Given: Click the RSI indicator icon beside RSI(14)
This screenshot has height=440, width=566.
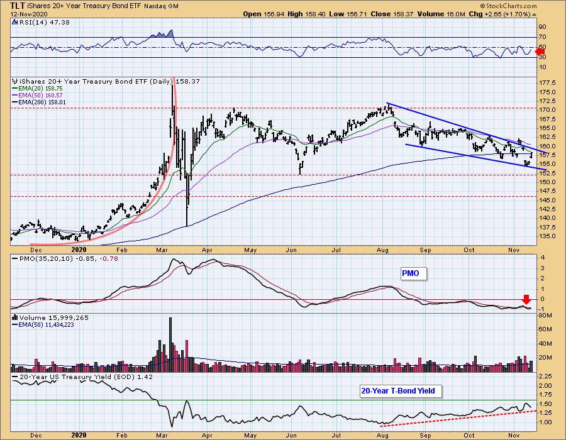Looking at the screenshot, I should [14, 22].
